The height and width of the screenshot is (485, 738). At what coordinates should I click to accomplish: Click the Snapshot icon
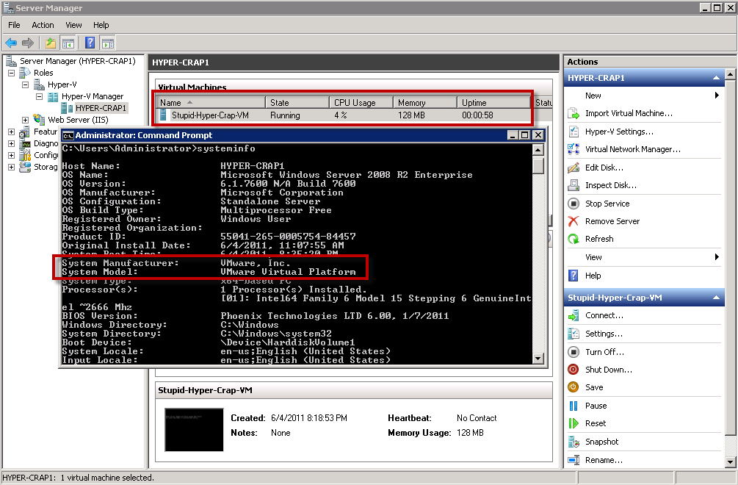tap(574, 442)
